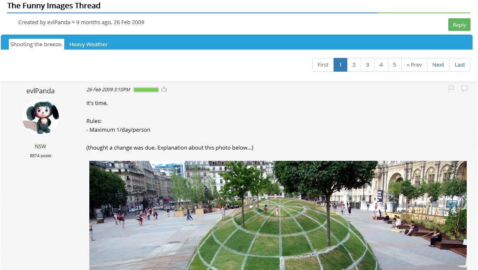Jump to page 2 of thread
Image resolution: width=478 pixels, height=270 pixels.
click(x=354, y=65)
